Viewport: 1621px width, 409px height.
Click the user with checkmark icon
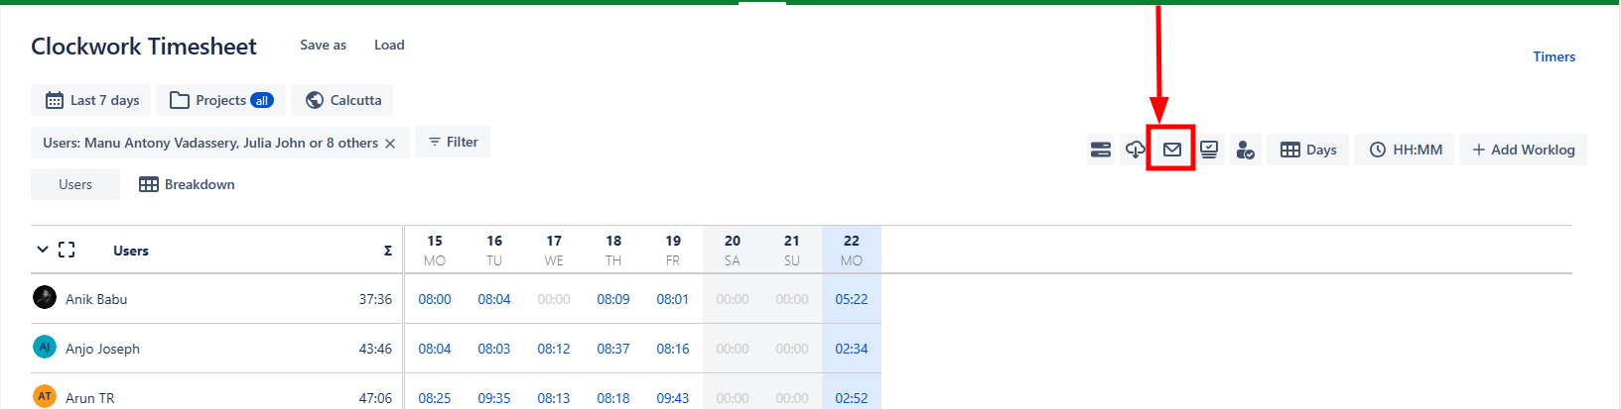[x=1244, y=150]
